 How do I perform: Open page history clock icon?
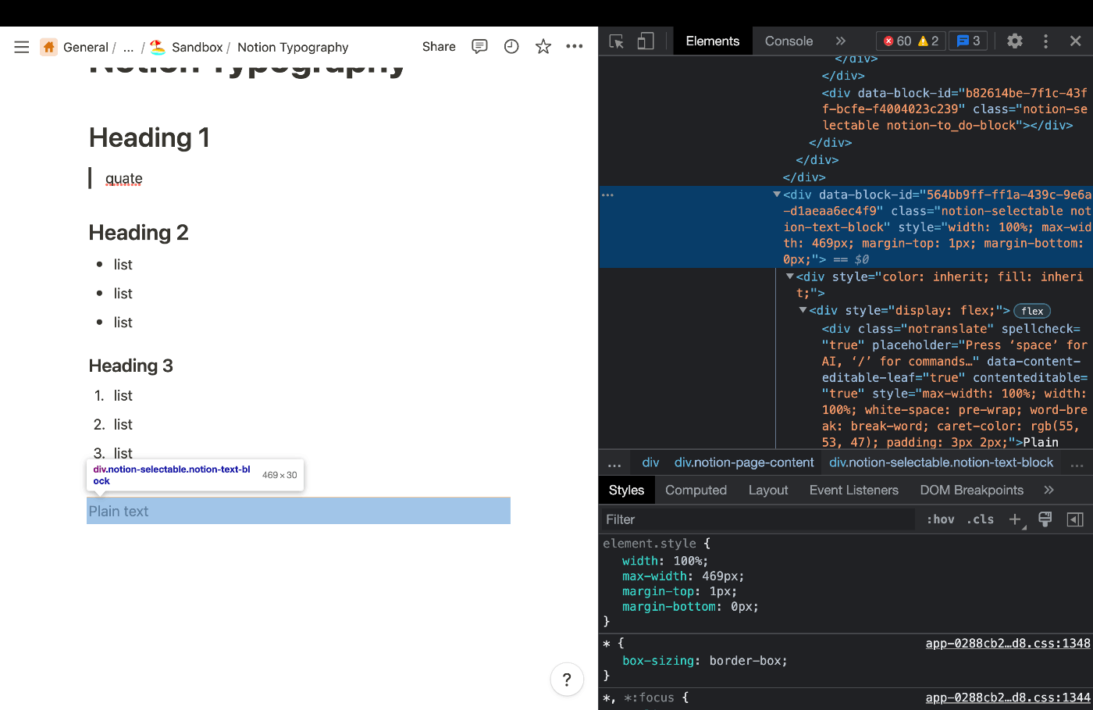(511, 47)
